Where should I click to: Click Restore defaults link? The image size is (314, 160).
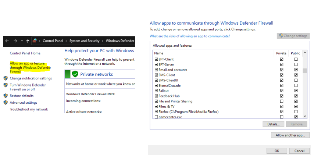point(22,96)
